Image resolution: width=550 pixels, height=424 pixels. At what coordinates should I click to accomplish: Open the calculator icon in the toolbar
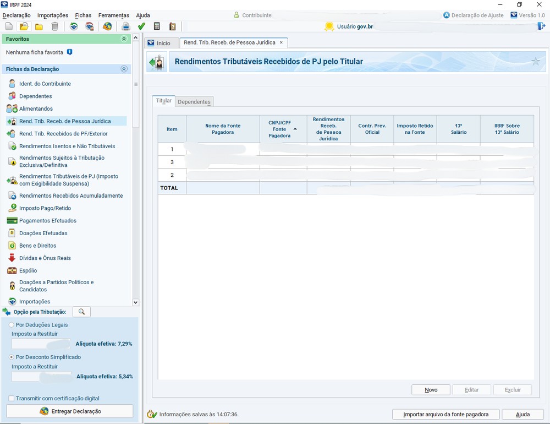[157, 26]
